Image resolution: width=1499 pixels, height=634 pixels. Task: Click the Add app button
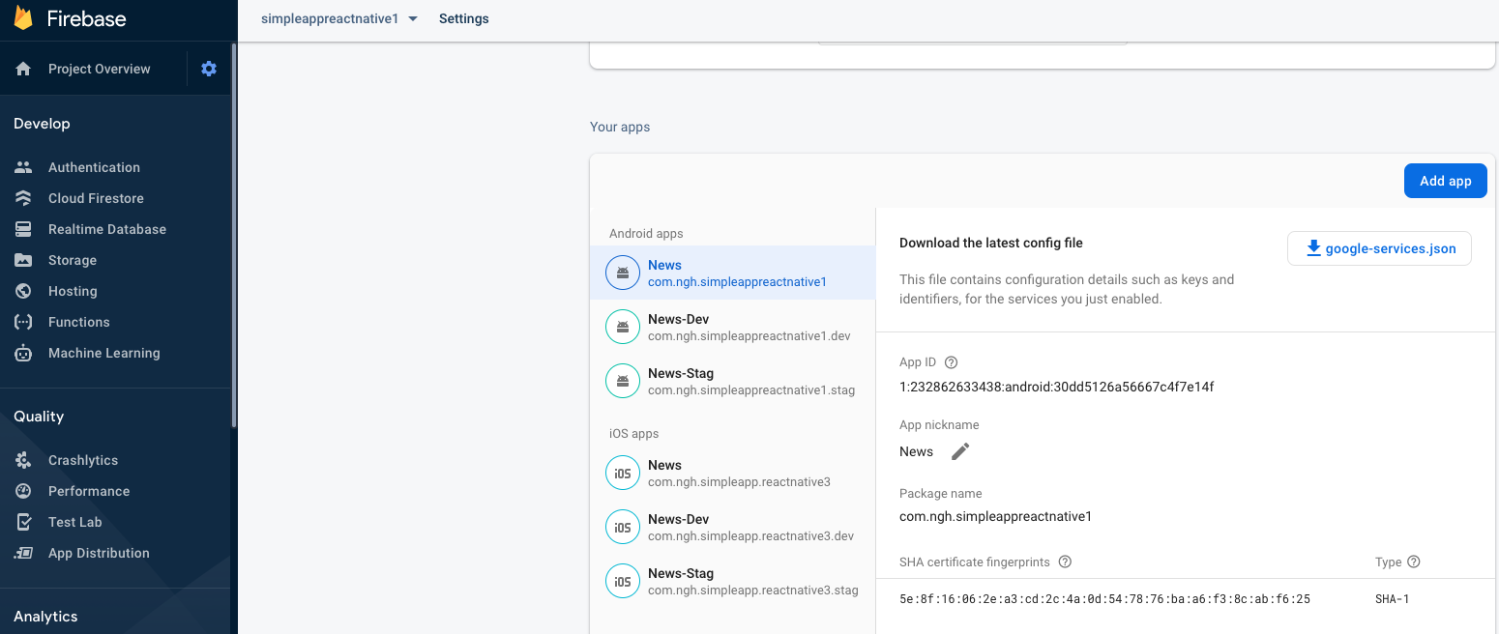[1445, 181]
